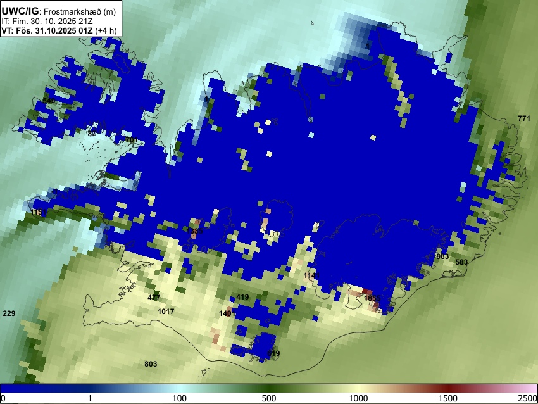Click the 'UWC/IG: Frostmarkshæð (m)' title text
This screenshot has height=404, width=538.
tap(59, 11)
